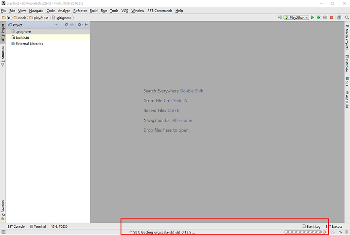Open the View menu

click(22, 11)
